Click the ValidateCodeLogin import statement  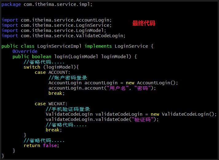click(x=64, y=36)
